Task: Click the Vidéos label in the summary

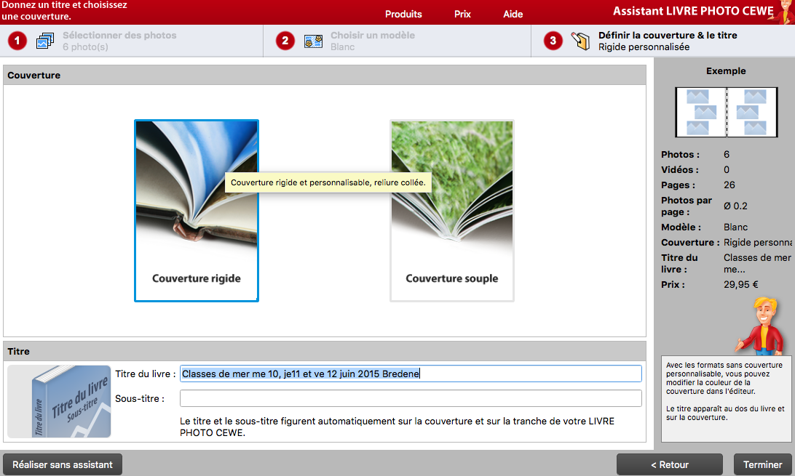Action: [679, 169]
